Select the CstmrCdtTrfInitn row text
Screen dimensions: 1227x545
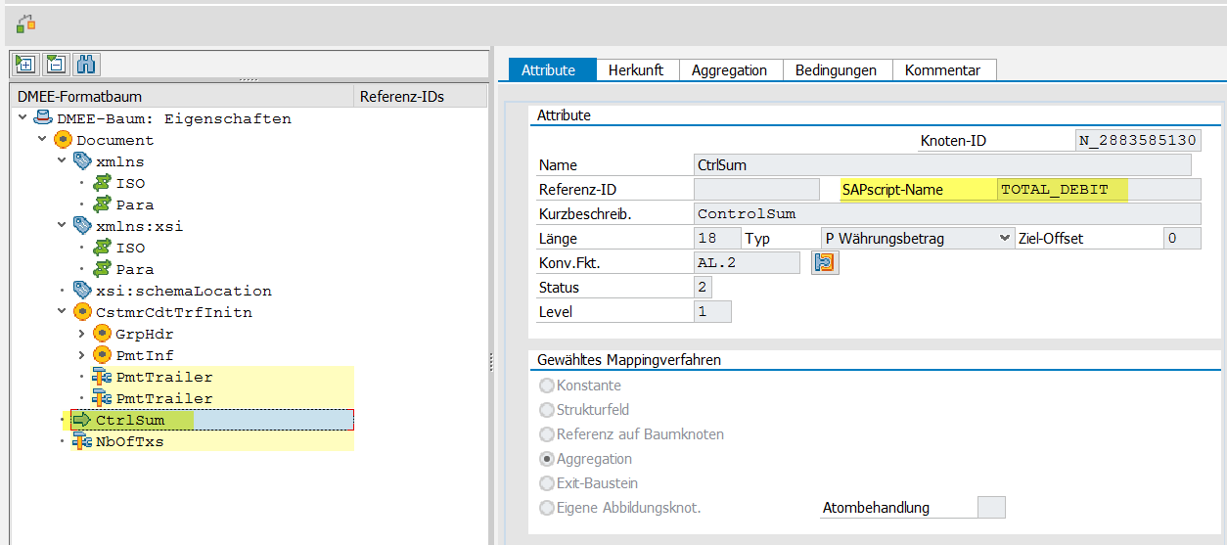174,312
